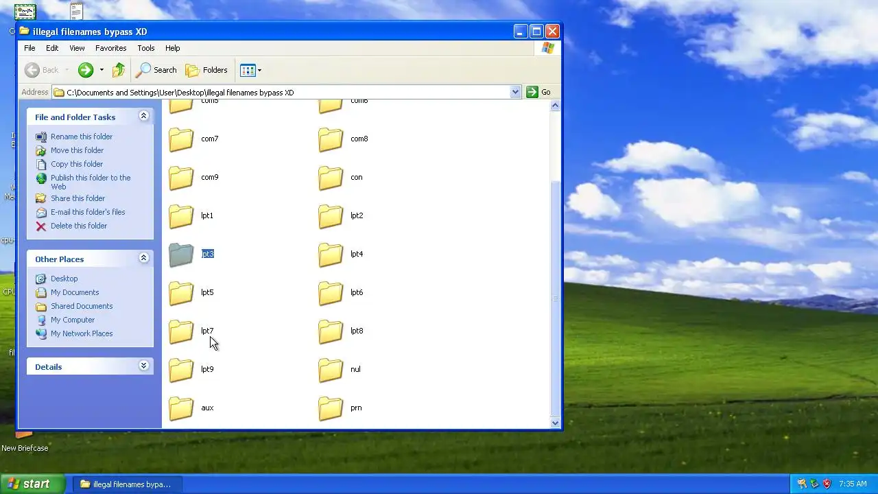
Task: Click the green Forward arrow button
Action: pyautogui.click(x=86, y=70)
